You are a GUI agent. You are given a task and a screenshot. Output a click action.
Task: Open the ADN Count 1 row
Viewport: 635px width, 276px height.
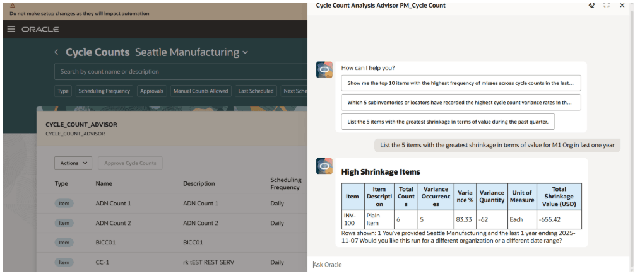click(x=114, y=204)
